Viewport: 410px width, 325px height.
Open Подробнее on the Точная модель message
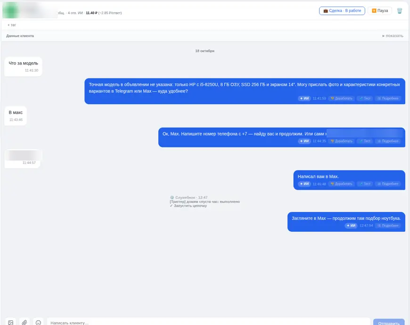click(388, 98)
